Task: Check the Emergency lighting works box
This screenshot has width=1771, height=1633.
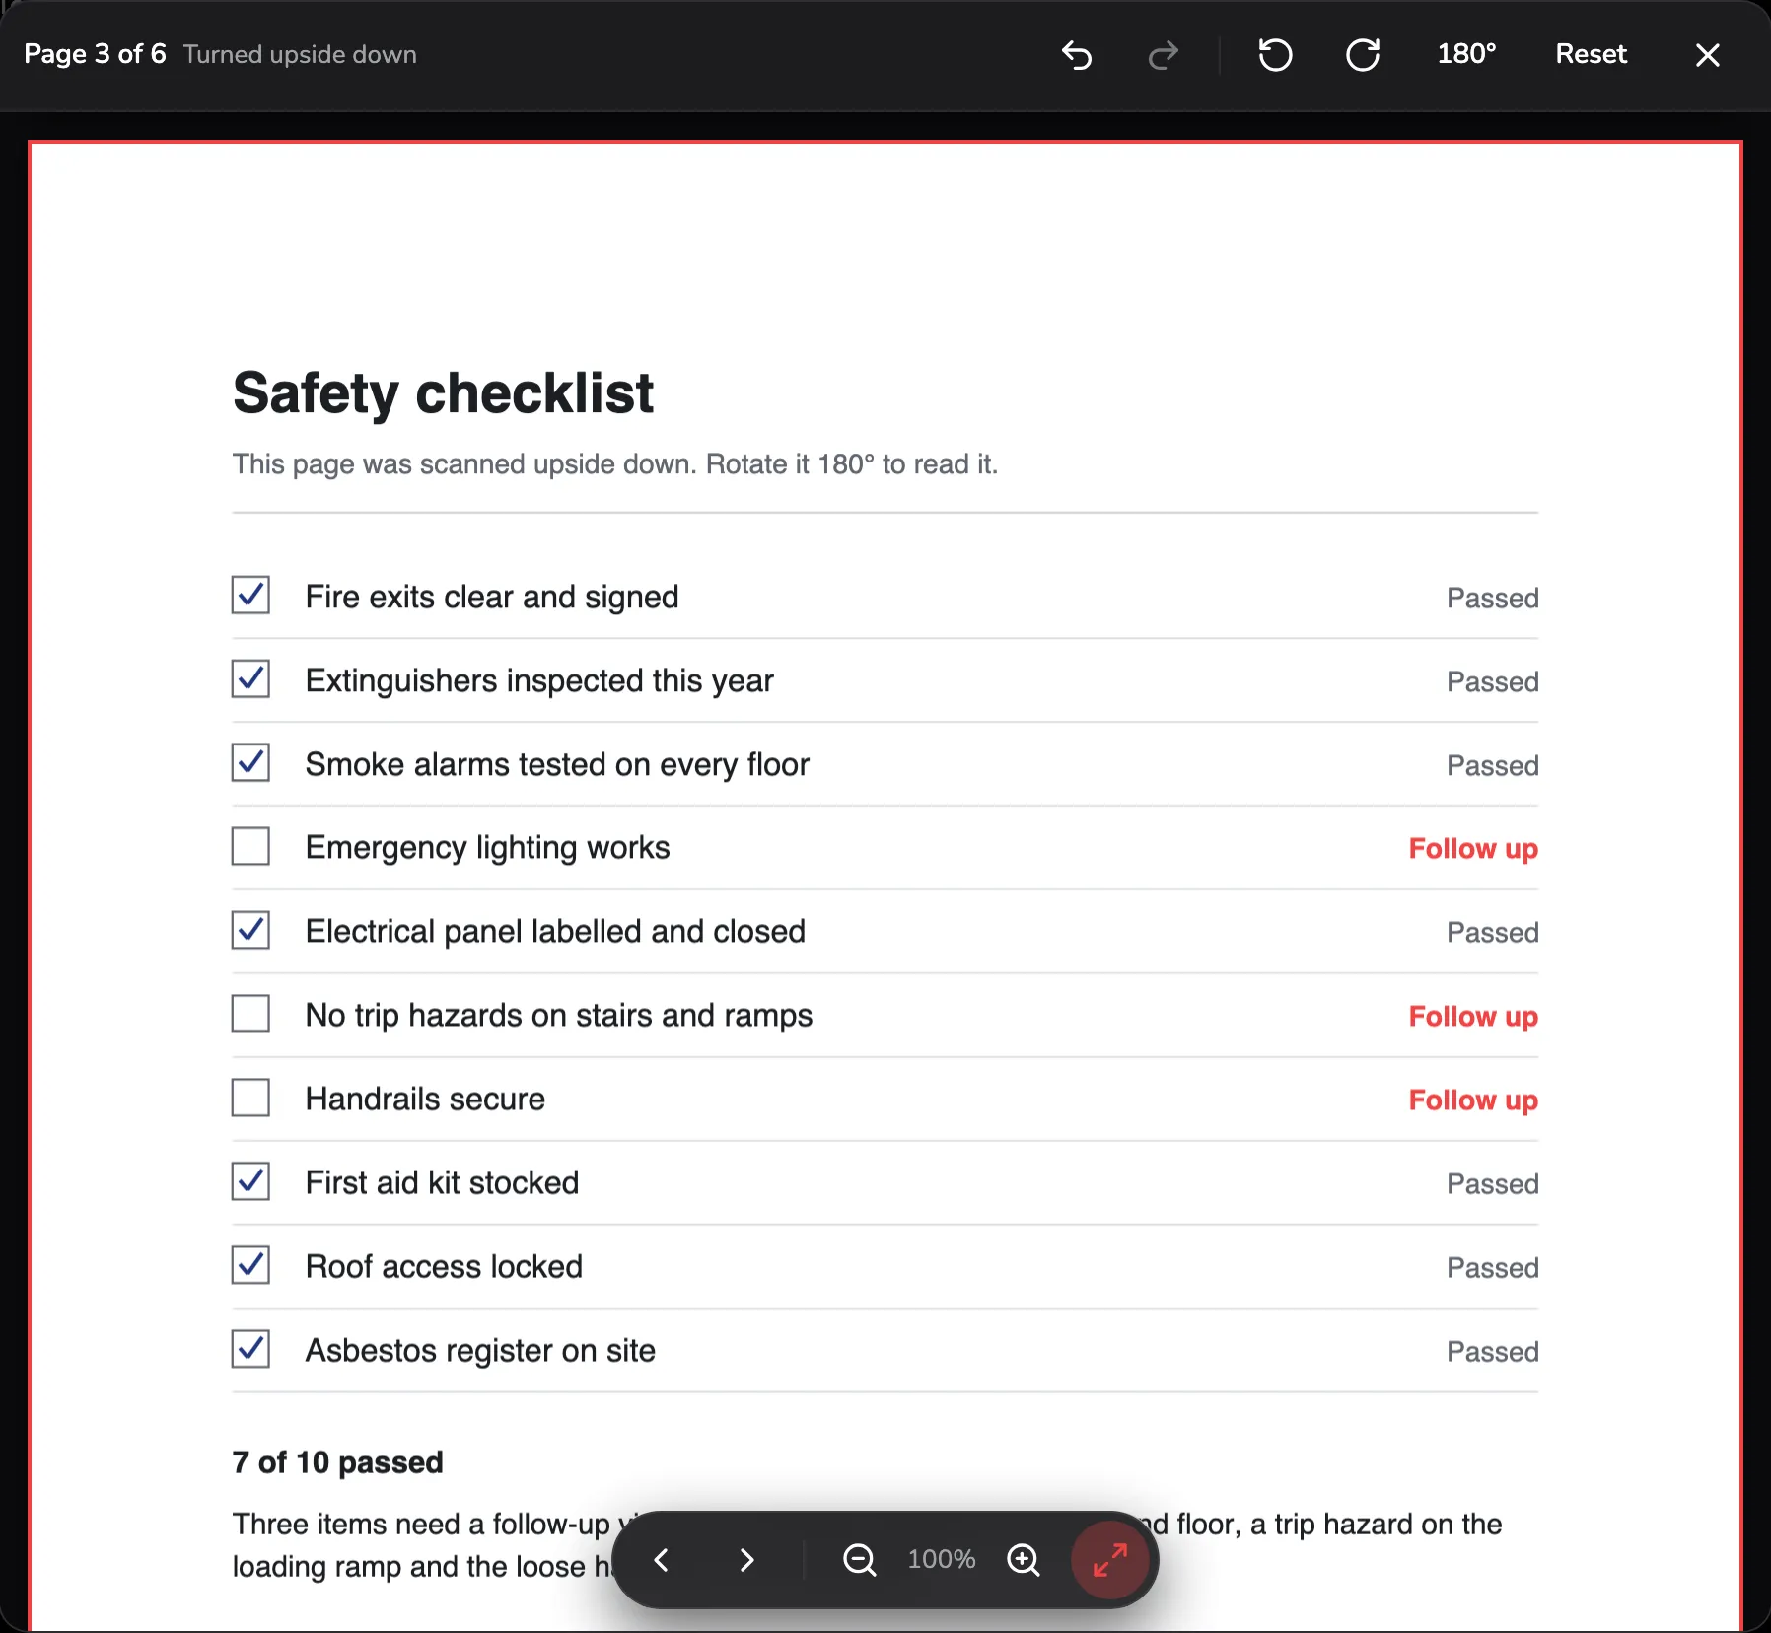Action: (250, 847)
